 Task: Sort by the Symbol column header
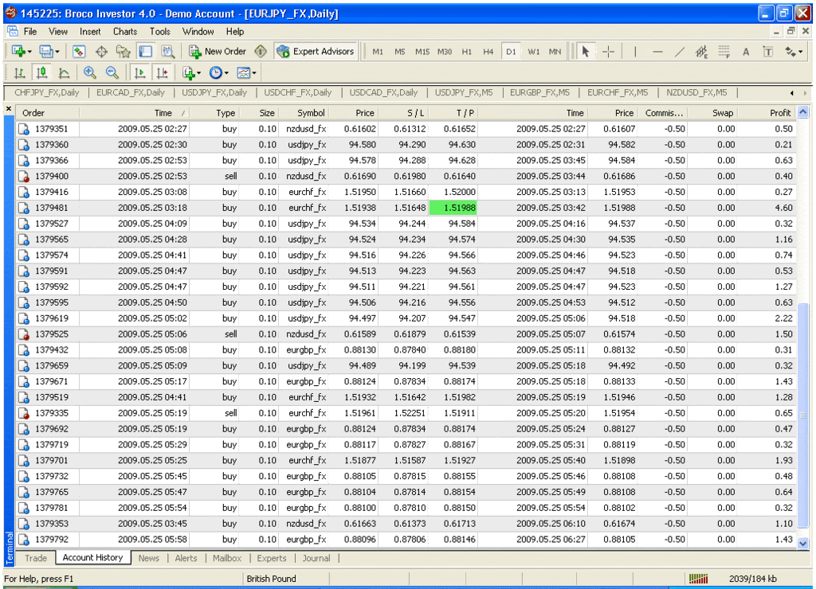point(305,113)
